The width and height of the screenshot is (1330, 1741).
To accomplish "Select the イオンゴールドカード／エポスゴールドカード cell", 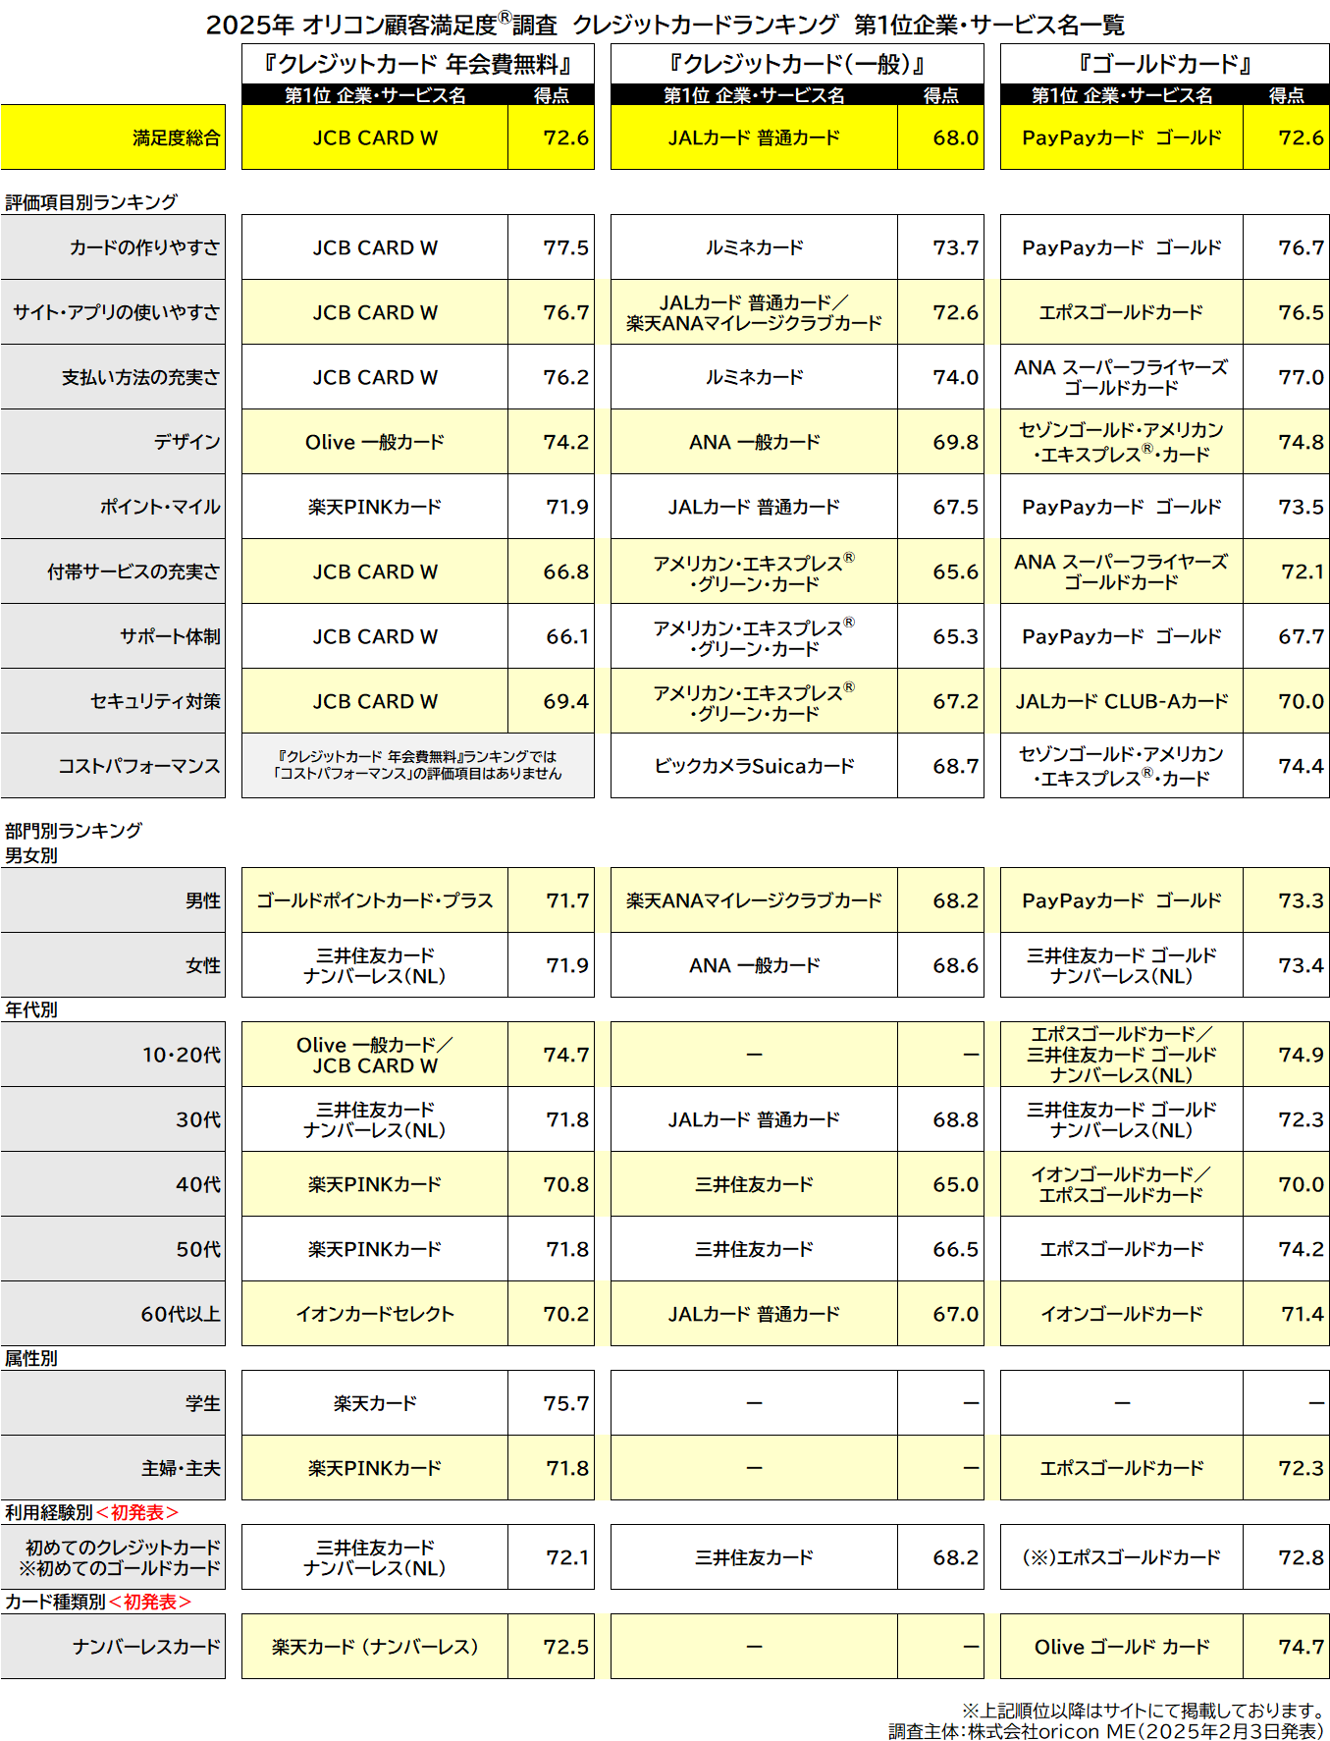I will [x=1122, y=1184].
